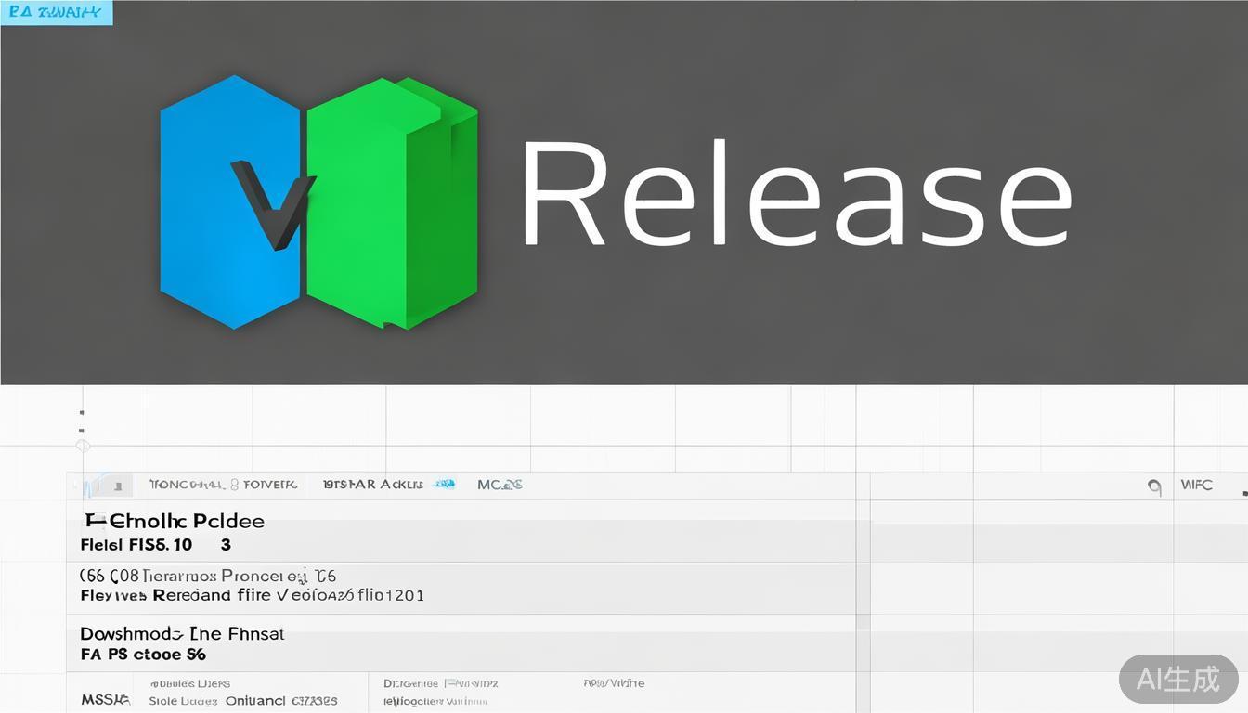
Task: Click the search magnifier icon
Action: [x=1154, y=486]
